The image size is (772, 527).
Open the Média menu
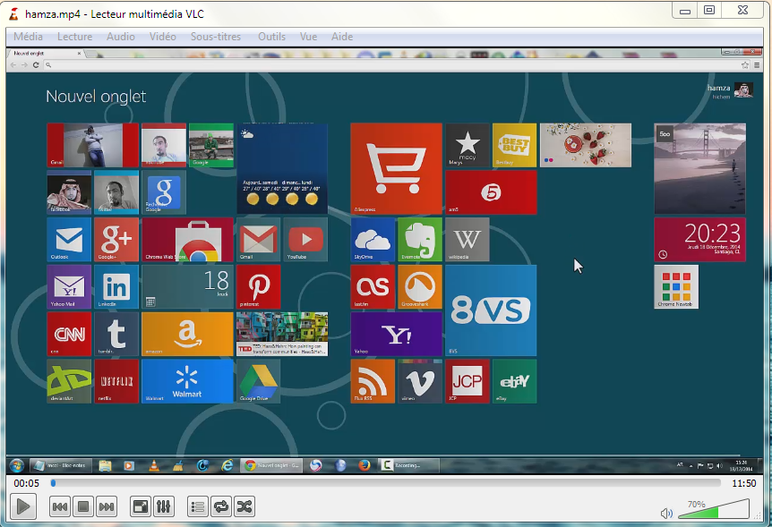pyautogui.click(x=28, y=37)
